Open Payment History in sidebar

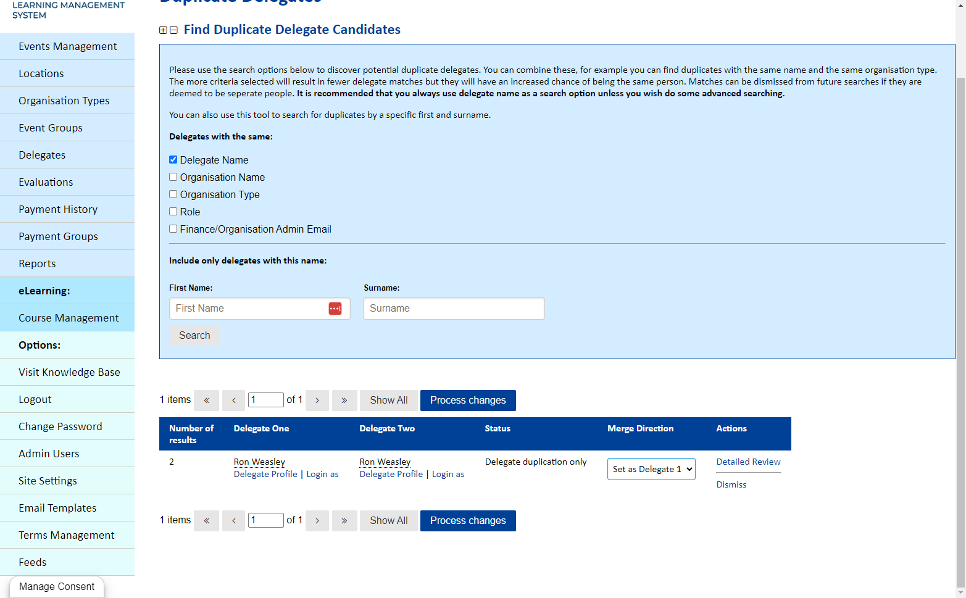tap(67, 209)
